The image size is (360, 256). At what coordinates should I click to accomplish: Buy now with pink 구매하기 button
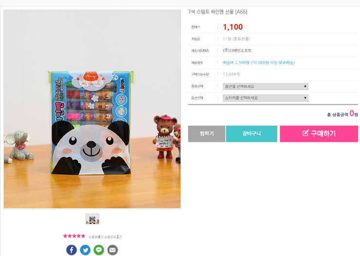(x=319, y=134)
